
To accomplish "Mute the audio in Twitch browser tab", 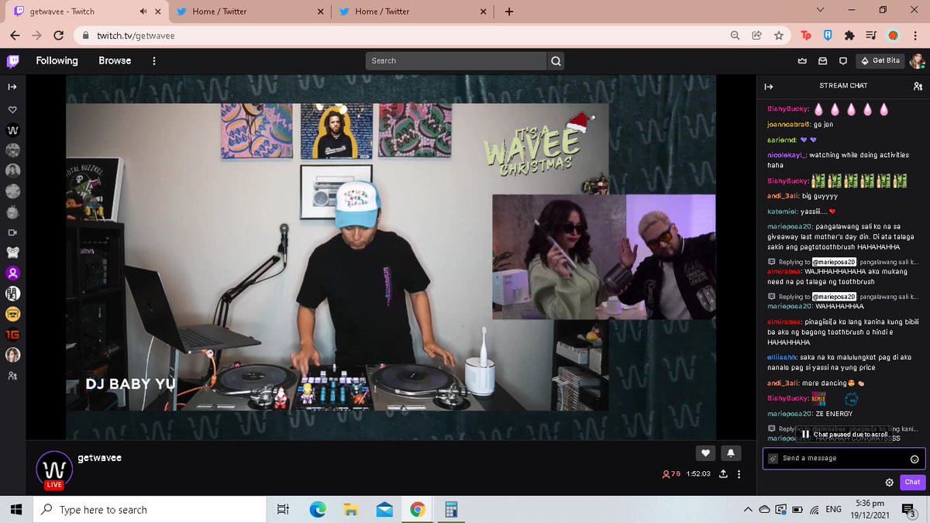I will click(143, 12).
